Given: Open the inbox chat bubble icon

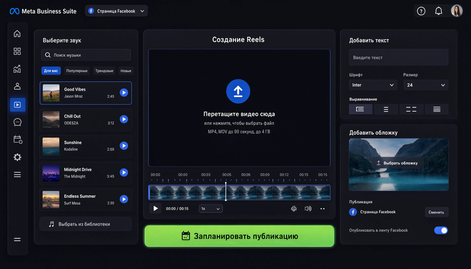Looking at the screenshot, I should (17, 122).
